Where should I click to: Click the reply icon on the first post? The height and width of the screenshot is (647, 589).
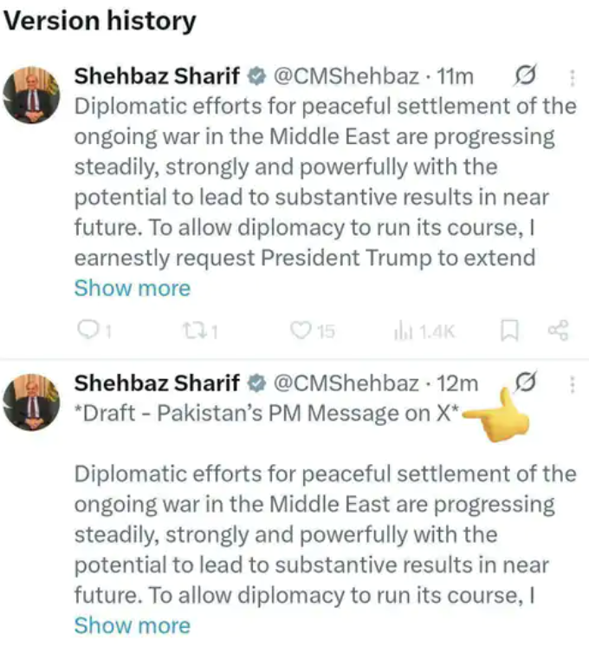tap(89, 330)
